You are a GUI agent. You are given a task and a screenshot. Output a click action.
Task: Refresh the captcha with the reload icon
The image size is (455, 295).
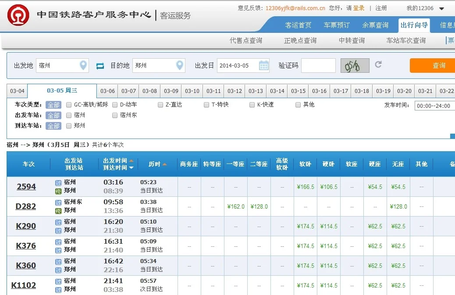pos(379,64)
